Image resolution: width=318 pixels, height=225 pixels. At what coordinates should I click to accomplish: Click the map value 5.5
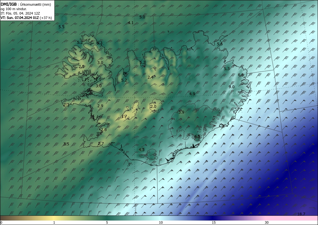[x=61, y=27]
